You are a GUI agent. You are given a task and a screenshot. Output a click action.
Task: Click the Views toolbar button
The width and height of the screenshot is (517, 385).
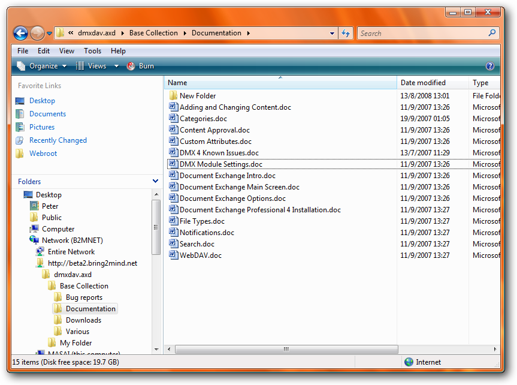click(x=91, y=66)
